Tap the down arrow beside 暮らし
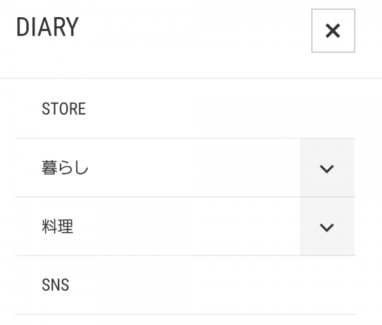This screenshot has width=382, height=325. [x=327, y=168]
